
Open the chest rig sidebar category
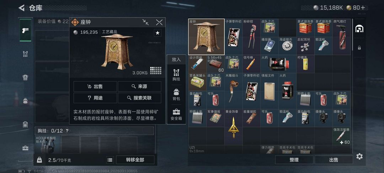(26, 54)
